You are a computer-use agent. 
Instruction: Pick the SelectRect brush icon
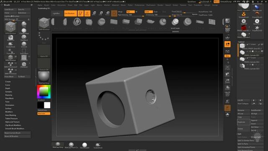[24, 51]
